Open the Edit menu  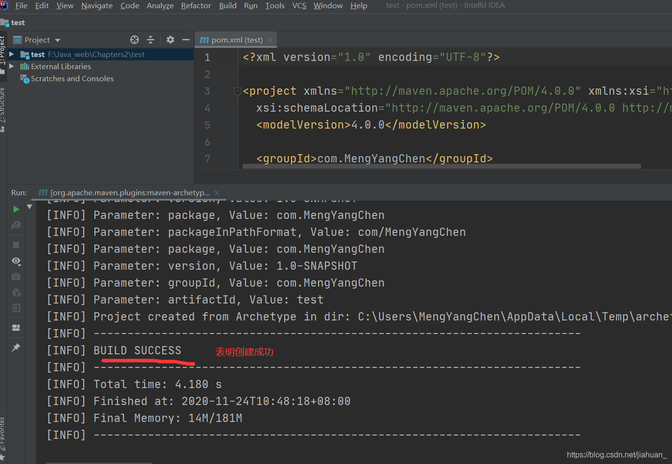point(42,6)
